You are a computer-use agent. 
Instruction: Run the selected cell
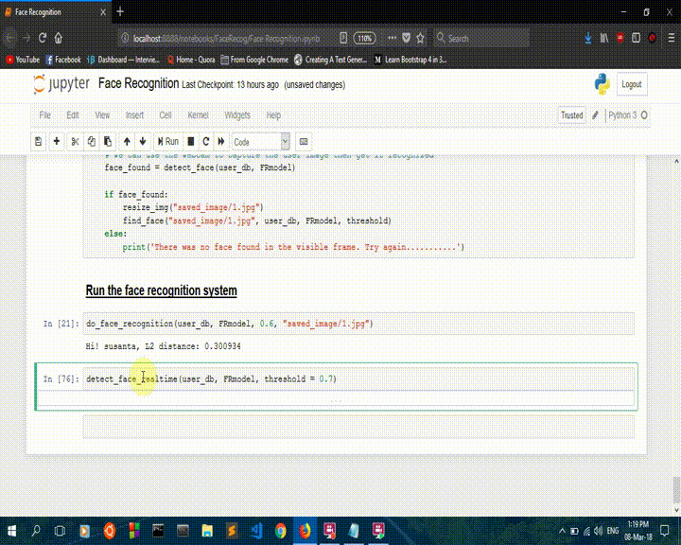click(168, 142)
